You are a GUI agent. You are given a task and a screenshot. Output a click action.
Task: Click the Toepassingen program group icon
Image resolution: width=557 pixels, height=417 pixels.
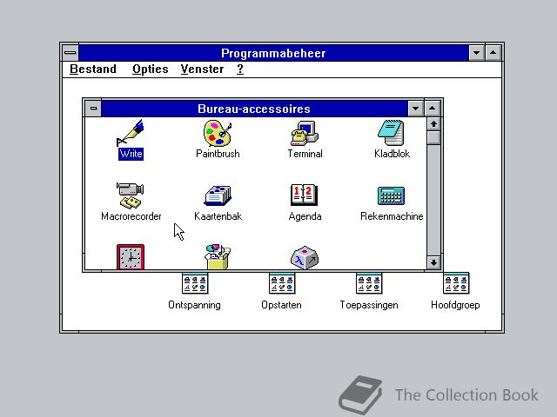pos(369,283)
